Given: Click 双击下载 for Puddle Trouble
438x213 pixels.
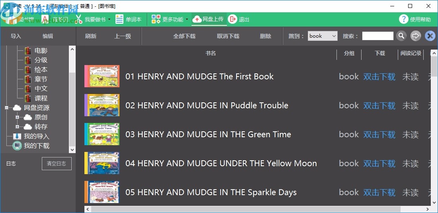Looking at the screenshot, I should point(379,106).
